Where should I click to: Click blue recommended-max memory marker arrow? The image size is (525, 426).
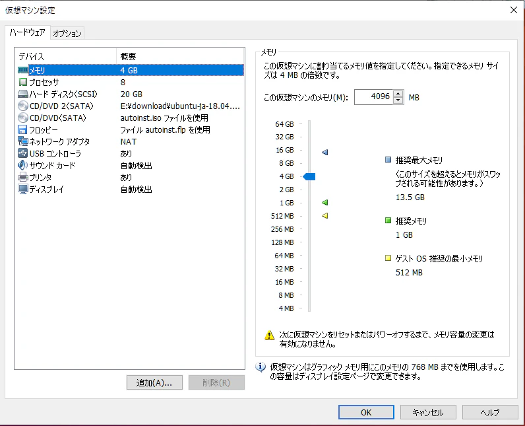324,153
